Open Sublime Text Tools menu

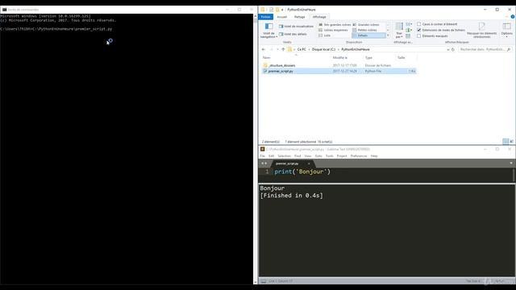coord(330,155)
